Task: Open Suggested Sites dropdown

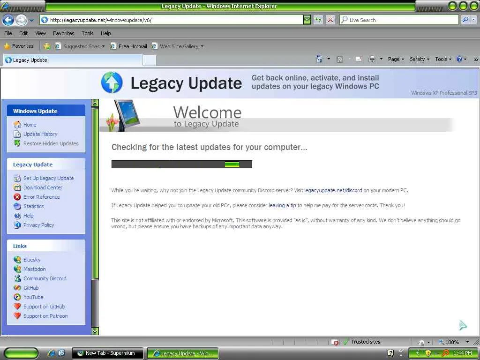Action: click(80, 46)
